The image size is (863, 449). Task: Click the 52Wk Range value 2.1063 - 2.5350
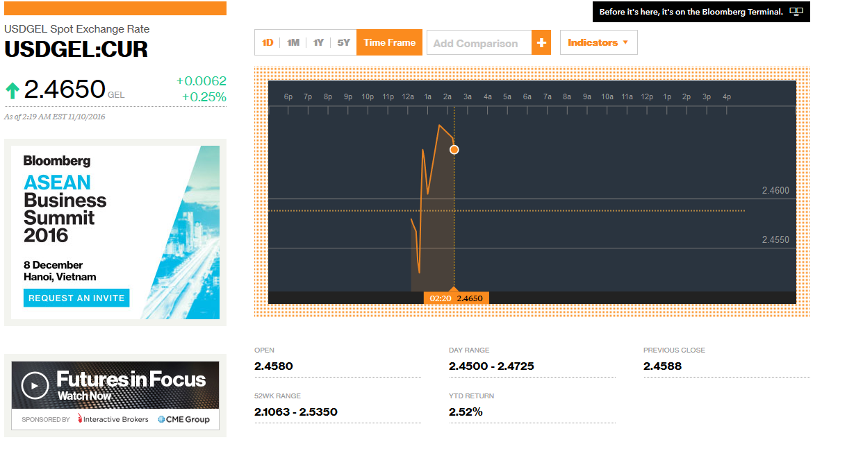(296, 412)
